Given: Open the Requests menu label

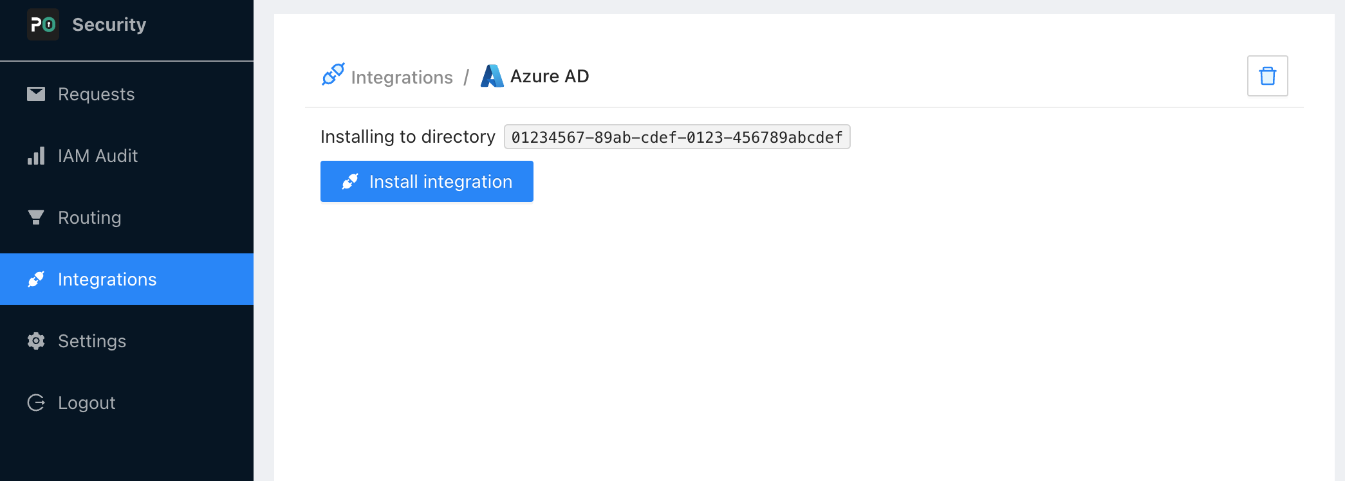Looking at the screenshot, I should [96, 94].
